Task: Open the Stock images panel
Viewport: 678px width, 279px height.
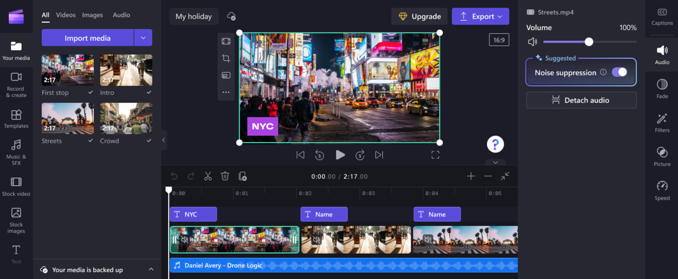Action: click(16, 220)
